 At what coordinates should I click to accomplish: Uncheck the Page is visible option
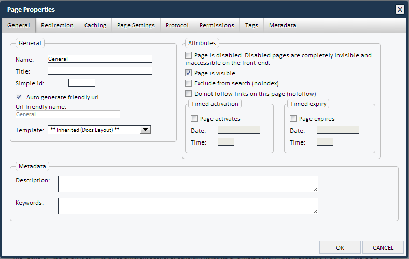pos(189,73)
